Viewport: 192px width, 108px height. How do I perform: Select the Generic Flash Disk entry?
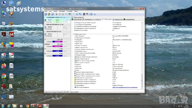(57, 34)
